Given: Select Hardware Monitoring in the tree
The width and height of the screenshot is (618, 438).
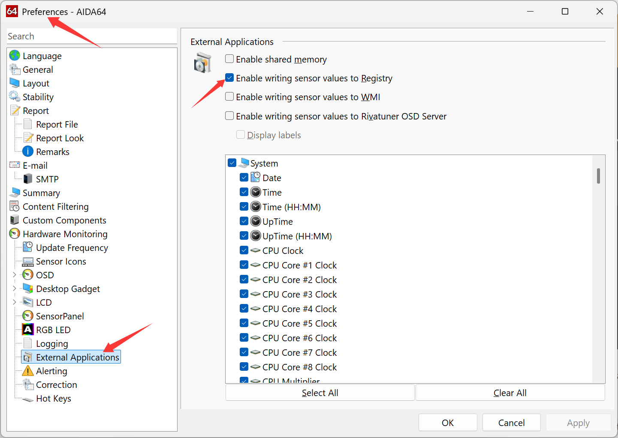Looking at the screenshot, I should tap(65, 234).
